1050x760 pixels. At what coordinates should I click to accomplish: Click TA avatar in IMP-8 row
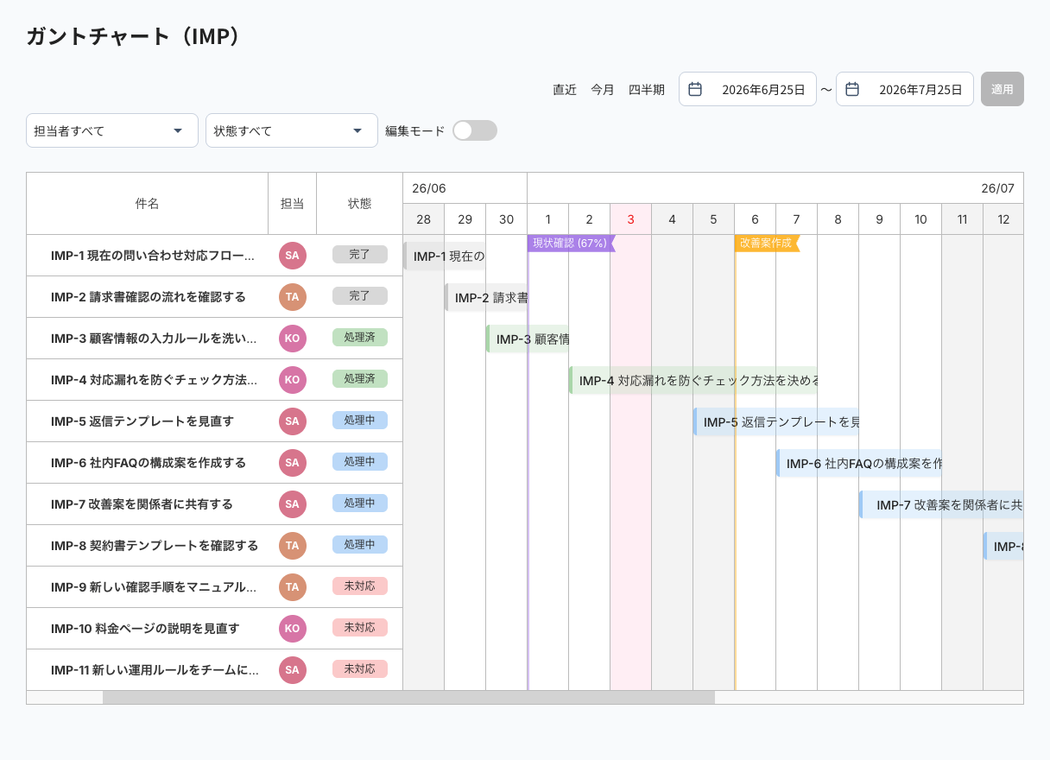[x=292, y=546]
